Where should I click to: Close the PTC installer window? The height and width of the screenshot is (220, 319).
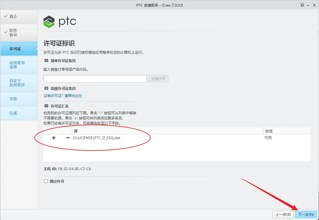click(x=314, y=5)
